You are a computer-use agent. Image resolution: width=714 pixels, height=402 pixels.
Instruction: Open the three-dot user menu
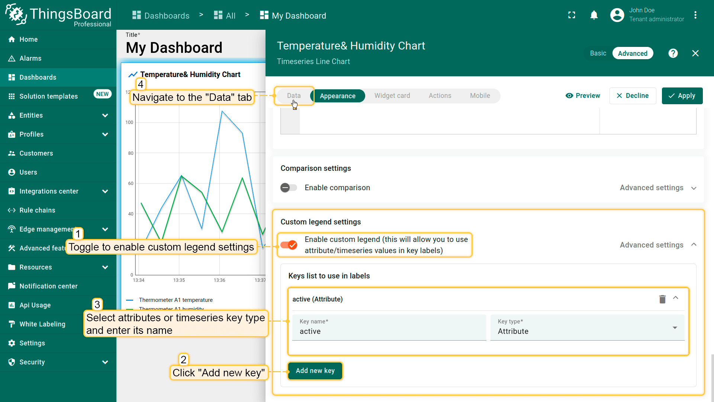pos(695,15)
